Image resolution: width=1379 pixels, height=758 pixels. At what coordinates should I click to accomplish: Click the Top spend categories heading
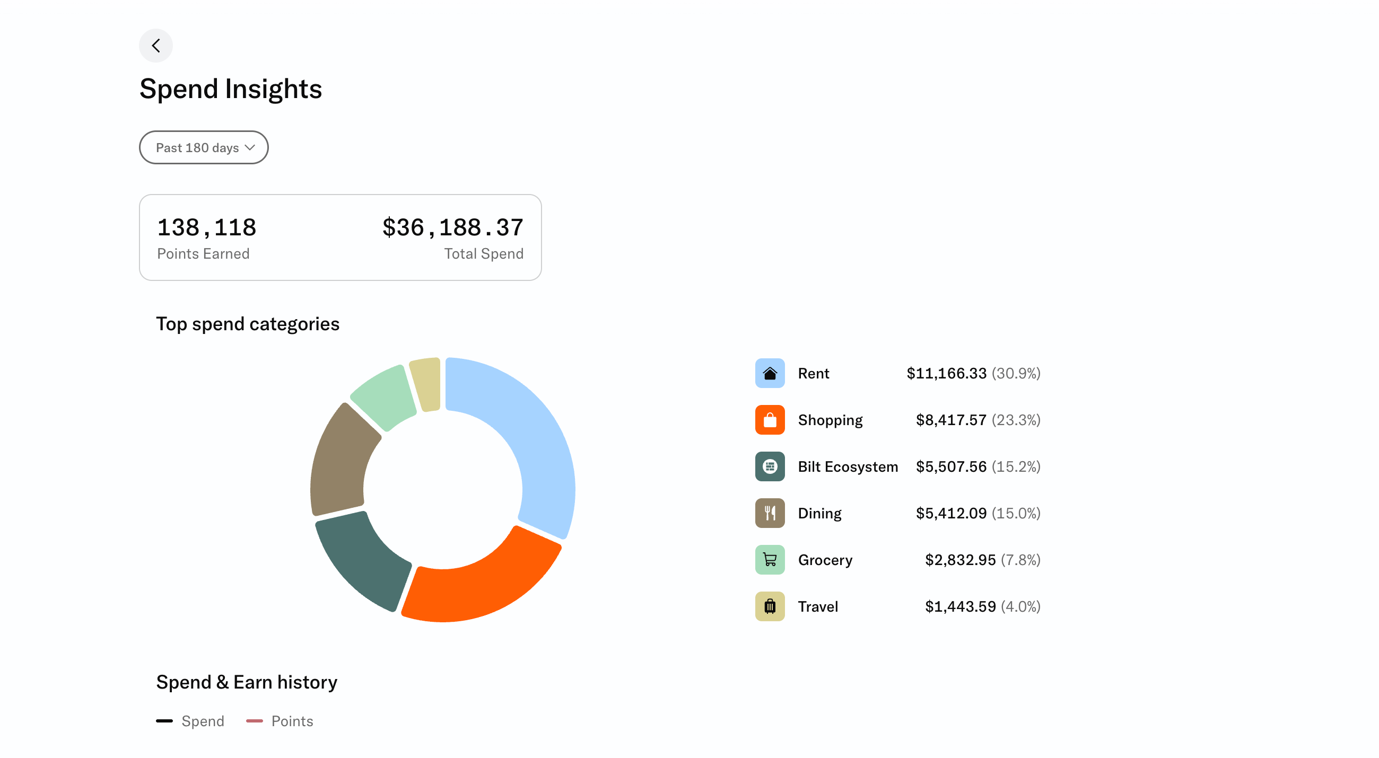247,324
